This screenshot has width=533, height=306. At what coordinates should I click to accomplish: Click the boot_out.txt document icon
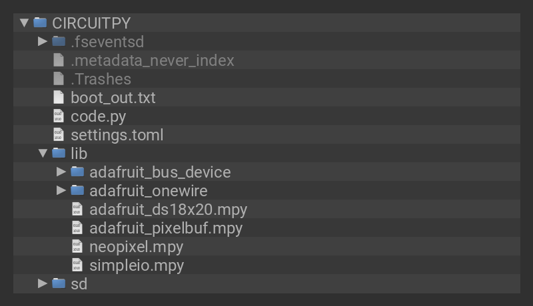pos(59,98)
